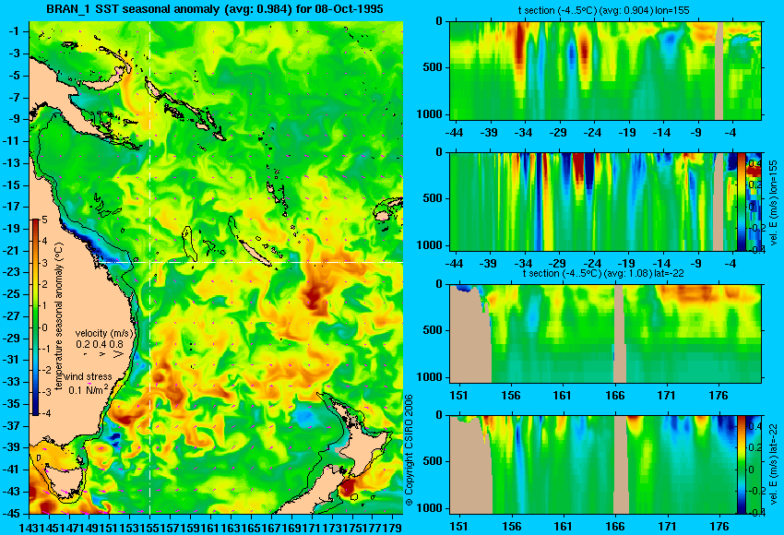
Task: Click the "t section (-4..5°C) (avg: 1.08) lat=-22" heading
Action: 603,274
